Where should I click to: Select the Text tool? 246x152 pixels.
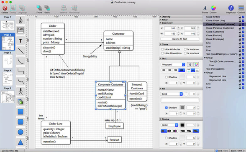pyautogui.click(x=20, y=41)
